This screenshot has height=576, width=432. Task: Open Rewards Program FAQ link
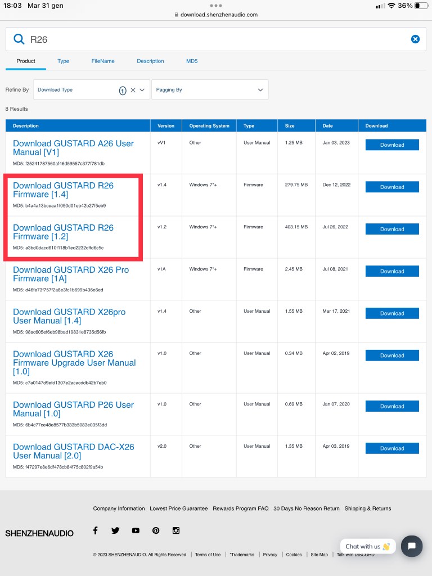point(241,508)
